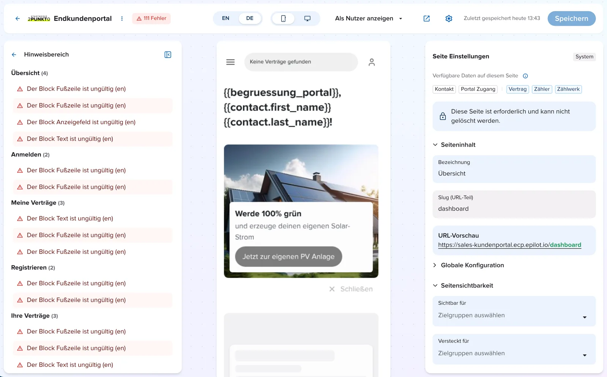The height and width of the screenshot is (377, 607).
Task: Open the hamburger menu in preview
Action: click(230, 62)
